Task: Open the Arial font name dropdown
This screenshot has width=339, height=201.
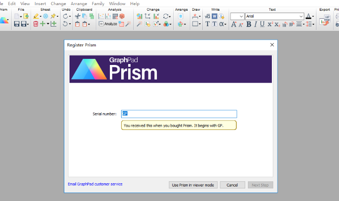Action: point(301,16)
